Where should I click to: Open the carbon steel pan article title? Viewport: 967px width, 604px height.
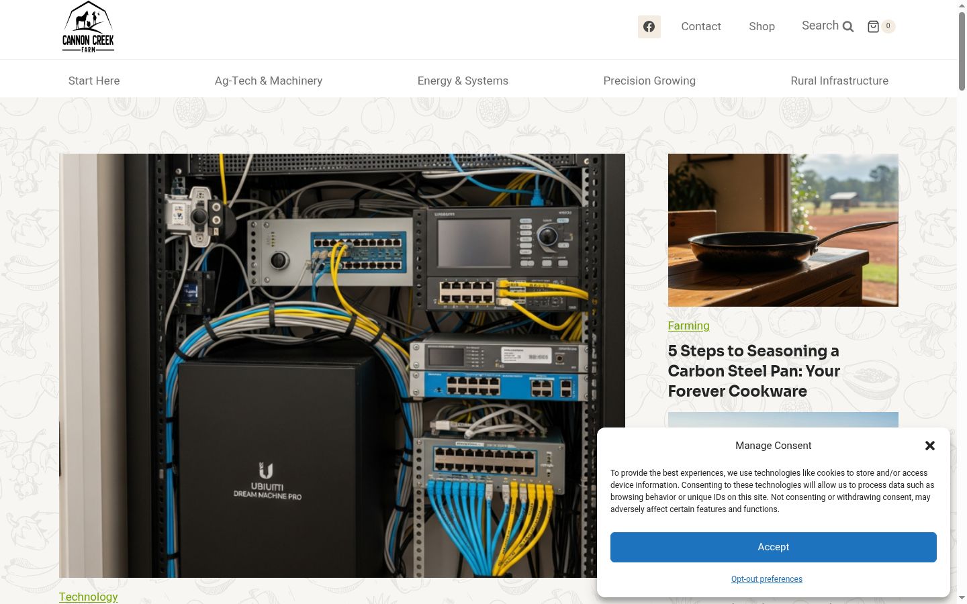point(754,371)
